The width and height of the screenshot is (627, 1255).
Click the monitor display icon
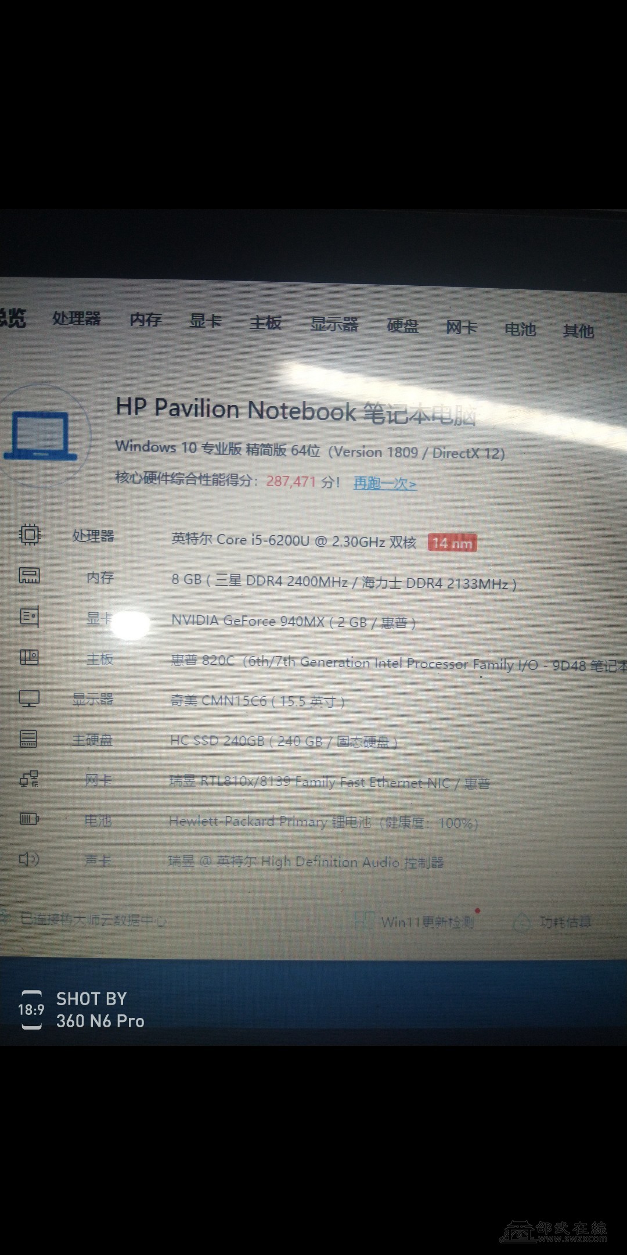(29, 698)
